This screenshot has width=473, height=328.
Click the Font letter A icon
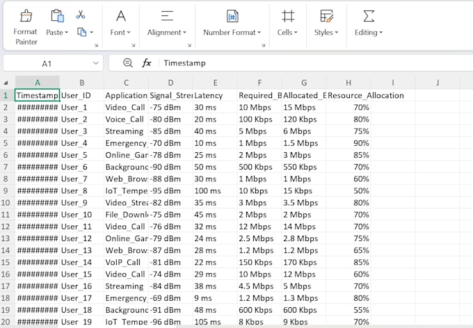(120, 16)
